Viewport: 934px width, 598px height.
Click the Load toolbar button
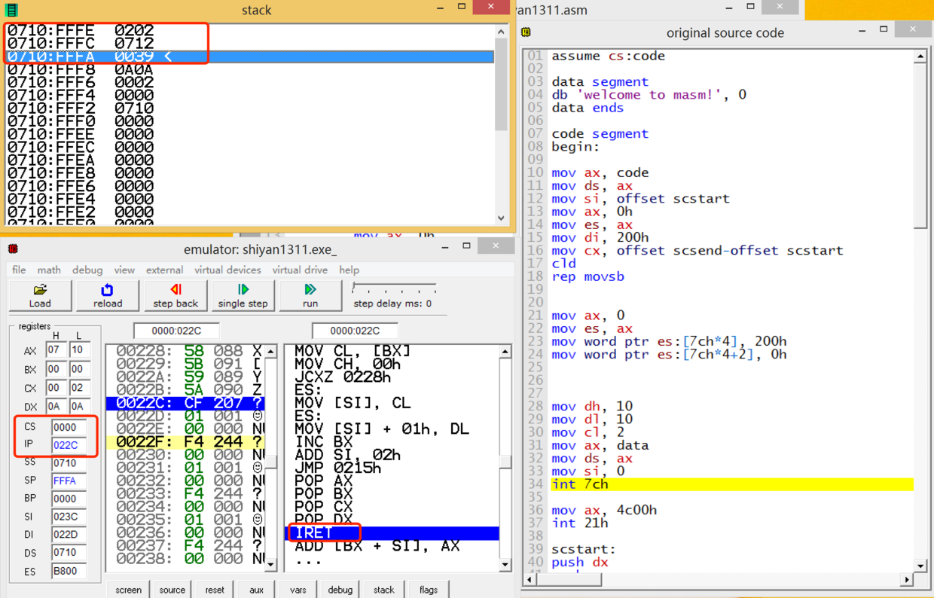click(40, 295)
